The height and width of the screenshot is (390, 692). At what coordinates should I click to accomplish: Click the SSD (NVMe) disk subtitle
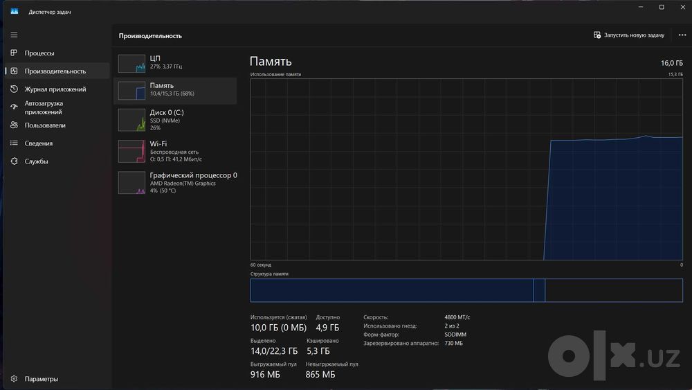click(165, 121)
